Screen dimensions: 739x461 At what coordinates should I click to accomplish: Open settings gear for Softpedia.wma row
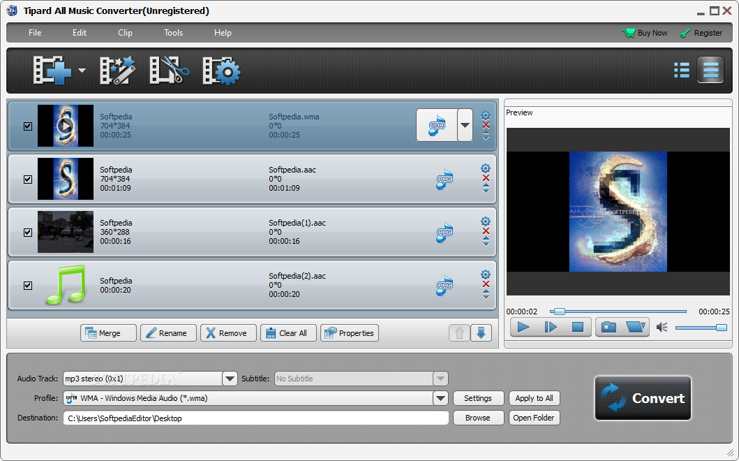pos(486,116)
